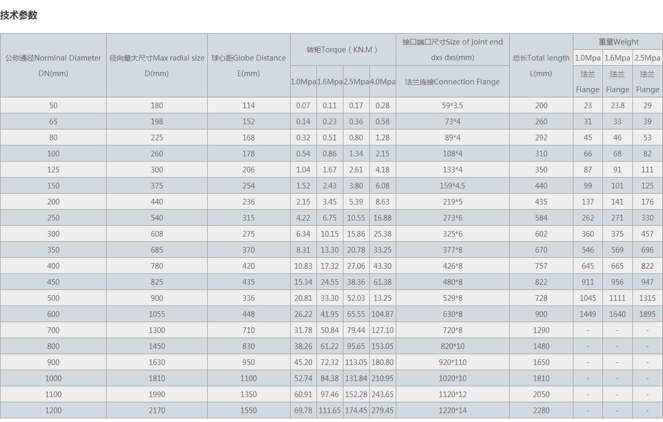
Task: Select the Torque (KN.M) header cell
Action: click(343, 50)
